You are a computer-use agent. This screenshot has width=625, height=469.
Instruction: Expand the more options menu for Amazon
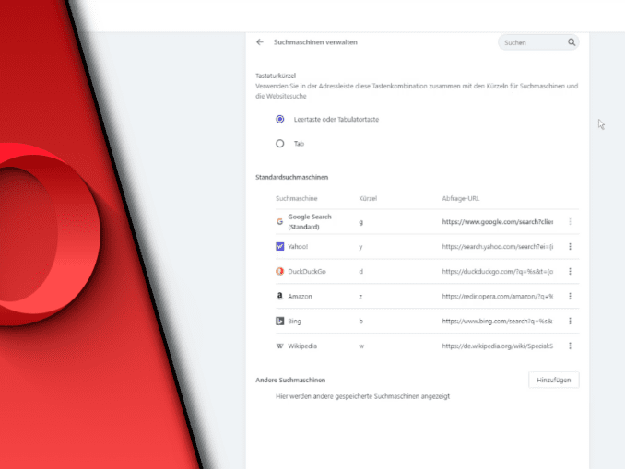coord(571,296)
